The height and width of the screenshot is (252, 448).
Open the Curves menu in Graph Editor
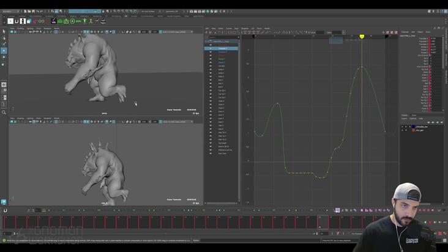coord(229,29)
